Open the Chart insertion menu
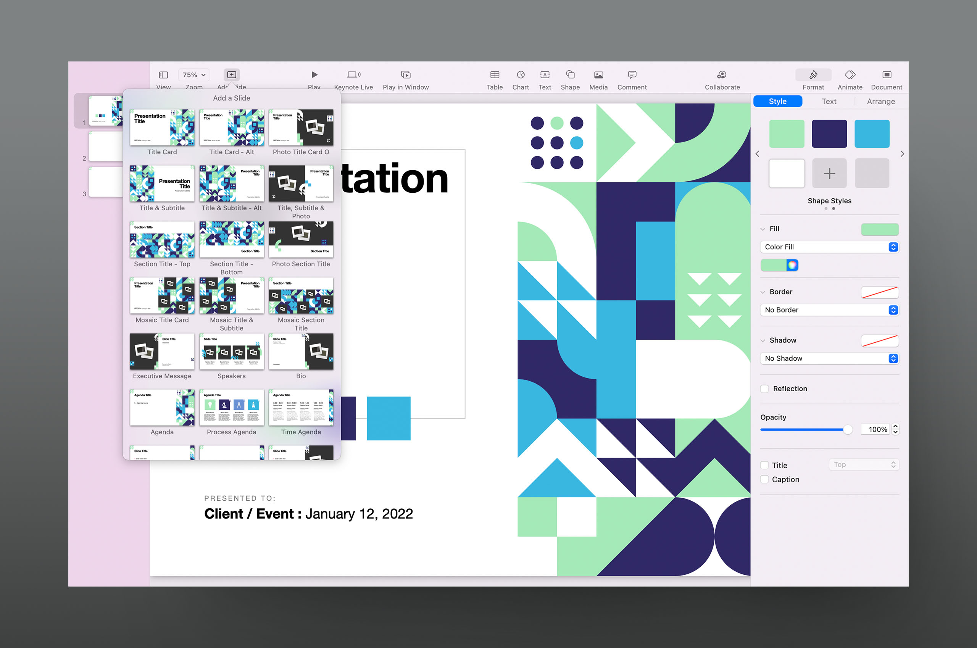Image resolution: width=977 pixels, height=648 pixels. click(x=520, y=75)
